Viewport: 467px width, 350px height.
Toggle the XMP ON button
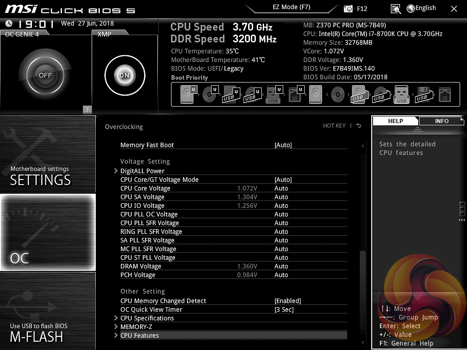pyautogui.click(x=125, y=75)
